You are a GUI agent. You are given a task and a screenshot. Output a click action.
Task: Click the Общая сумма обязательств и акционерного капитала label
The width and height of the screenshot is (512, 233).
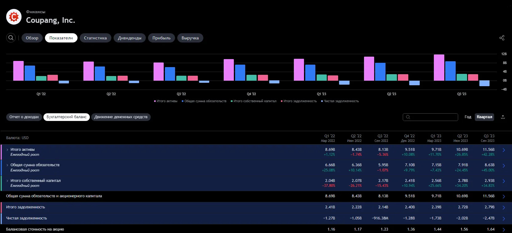[x=54, y=196]
